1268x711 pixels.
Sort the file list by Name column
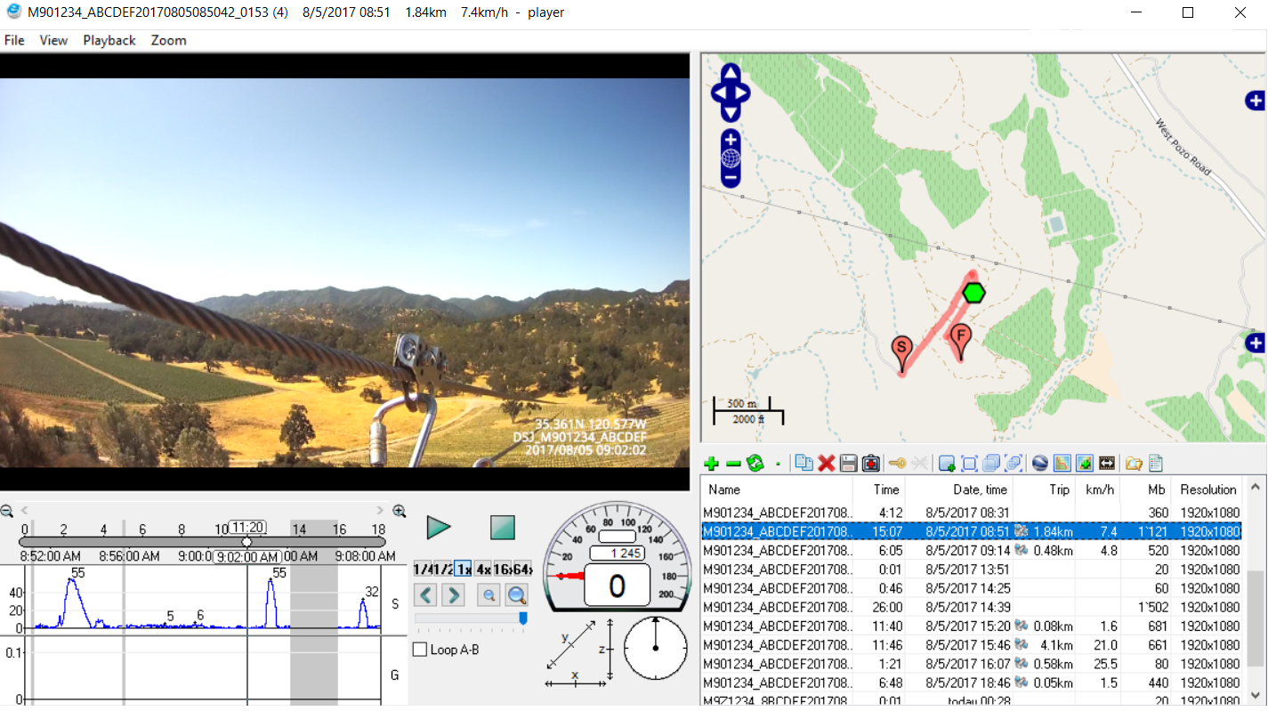point(776,489)
